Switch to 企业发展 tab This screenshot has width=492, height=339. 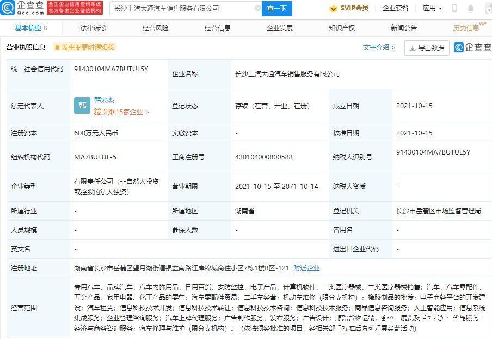click(x=280, y=28)
